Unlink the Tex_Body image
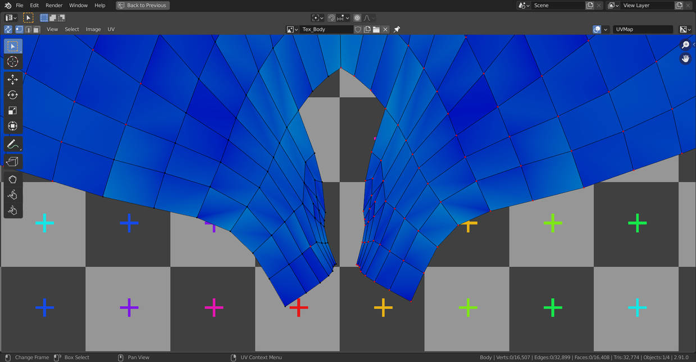Image resolution: width=696 pixels, height=362 pixels. (385, 29)
